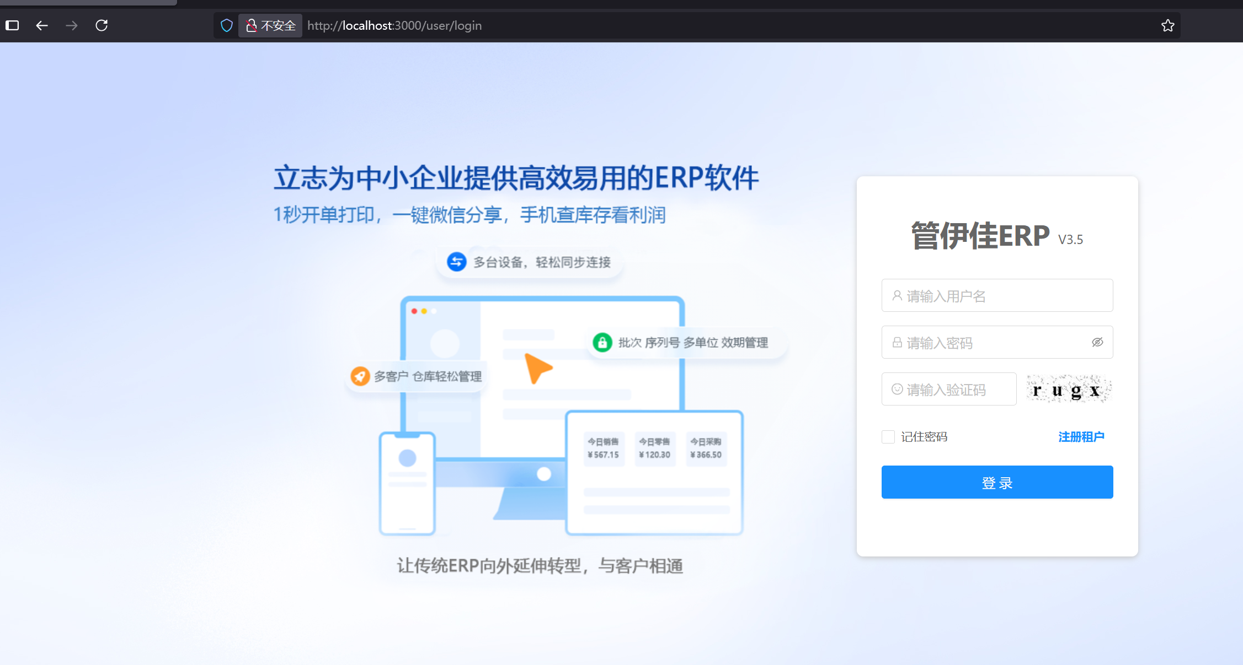This screenshot has width=1243, height=665.
Task: Open the 注册租户 register tenant link
Action: pyautogui.click(x=1081, y=437)
